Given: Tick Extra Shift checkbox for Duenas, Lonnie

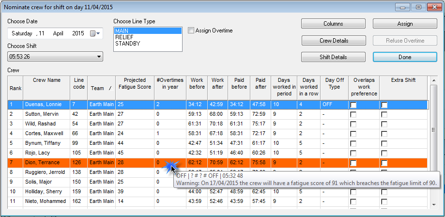Looking at the screenshot, I should [384, 105].
